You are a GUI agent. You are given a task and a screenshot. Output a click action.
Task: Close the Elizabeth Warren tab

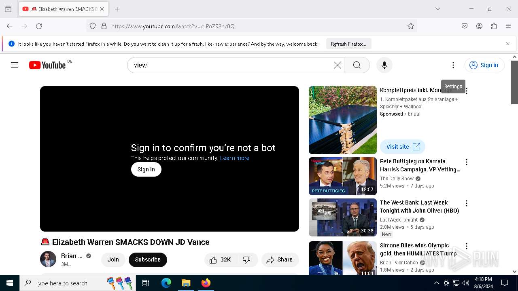102,9
